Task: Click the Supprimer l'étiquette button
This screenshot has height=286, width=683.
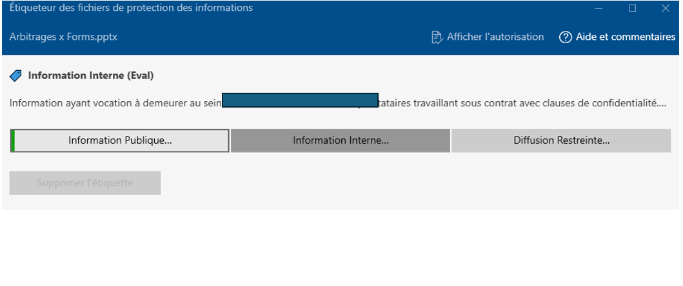Action: pyautogui.click(x=84, y=183)
